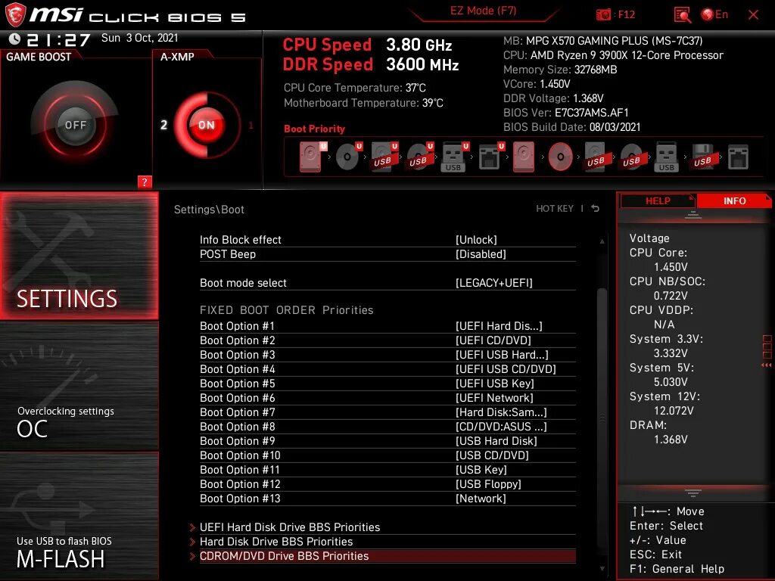Select the legacy USB Key boot icon

click(667, 157)
